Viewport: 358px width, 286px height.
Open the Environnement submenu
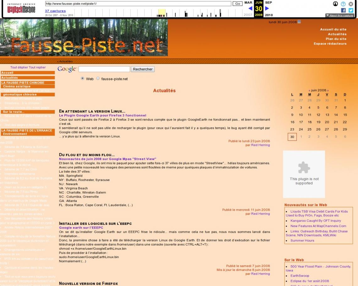pos(28,134)
